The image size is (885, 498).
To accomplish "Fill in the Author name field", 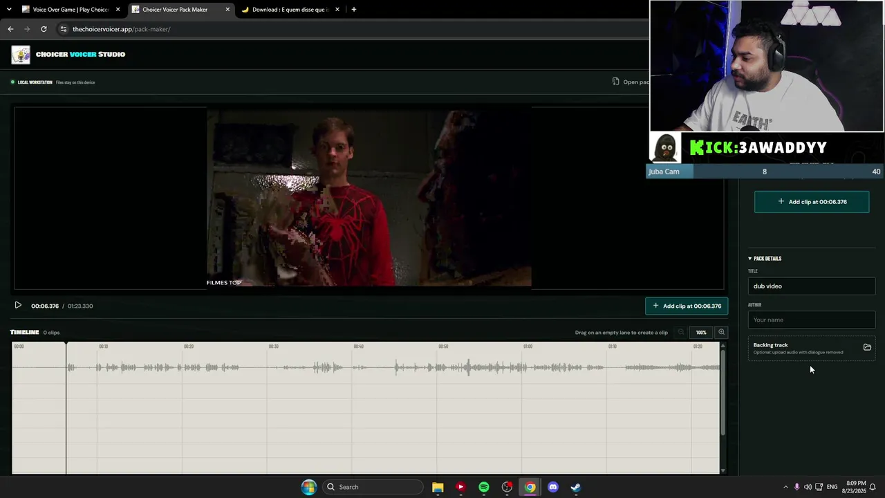I will point(812,320).
